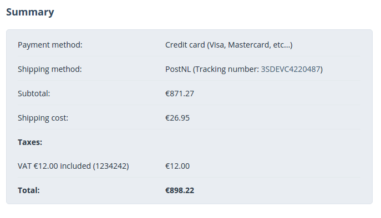Click Credit card (Visa, Mastercard, etc...) text
381x218 pixels.
pyautogui.click(x=229, y=45)
